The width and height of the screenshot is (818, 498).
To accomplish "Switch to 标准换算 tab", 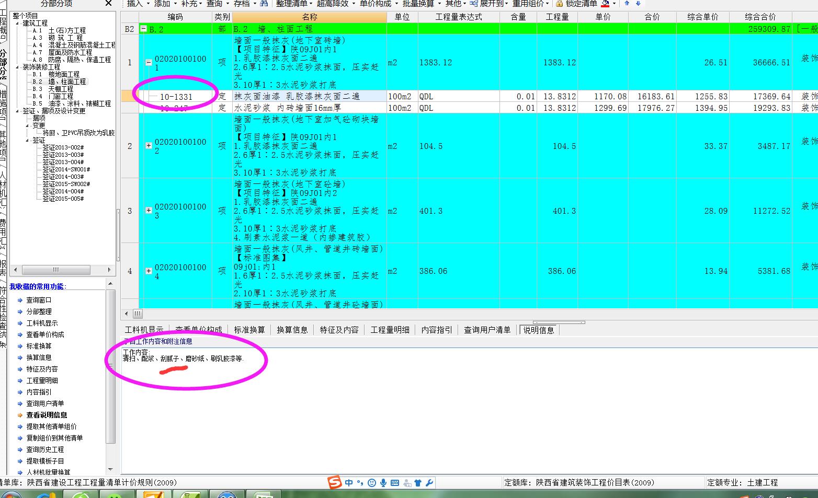I will pyautogui.click(x=249, y=330).
